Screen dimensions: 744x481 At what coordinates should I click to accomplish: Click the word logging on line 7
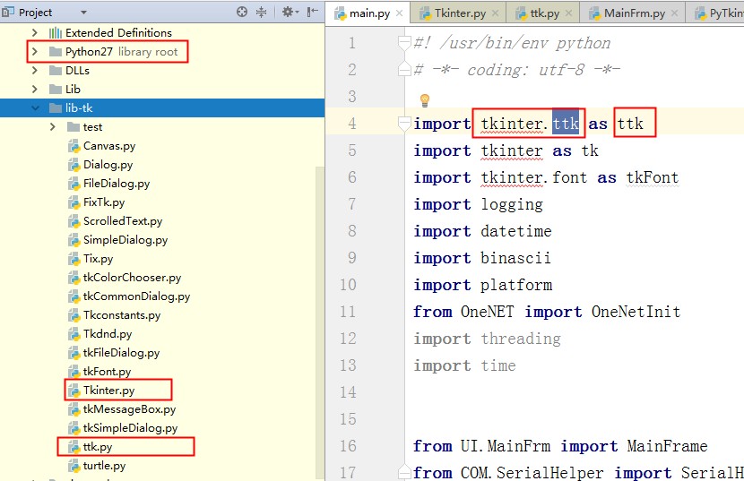(512, 204)
